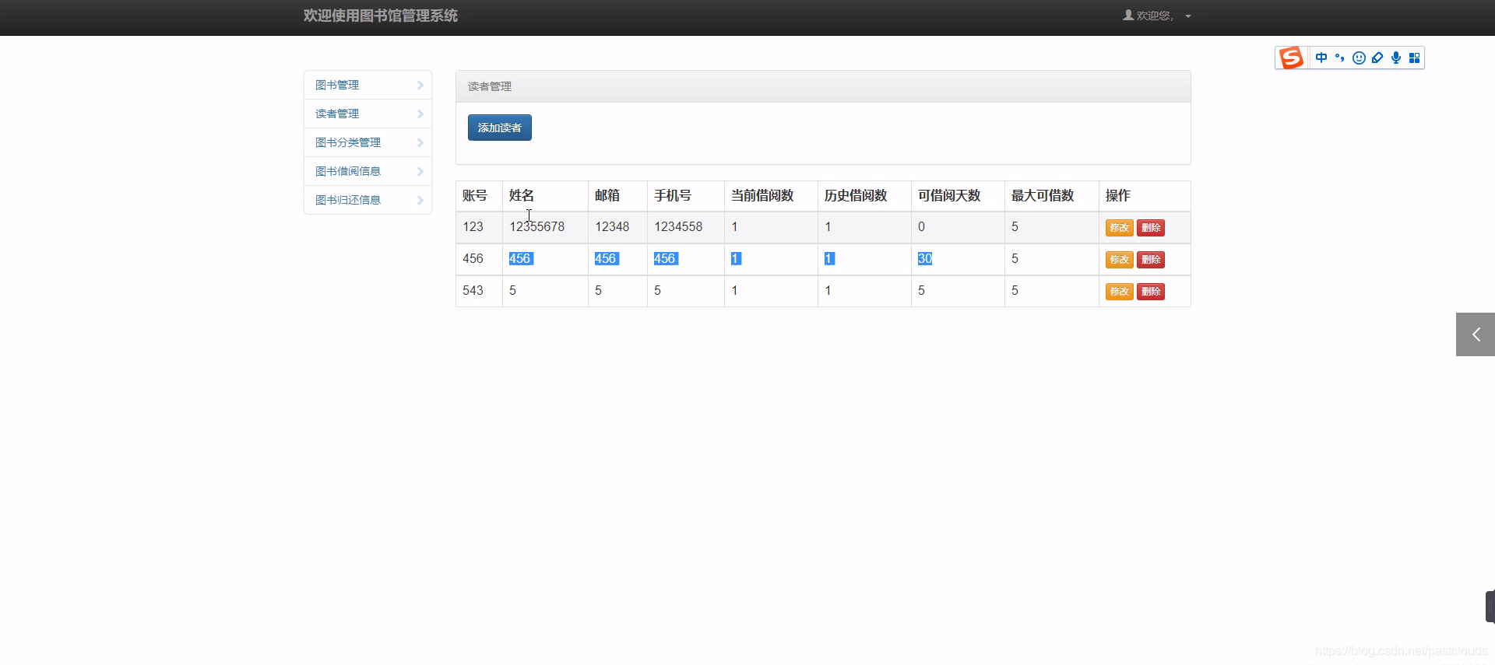
Task: Edit reader account 456 via 修改
Action: point(1120,260)
